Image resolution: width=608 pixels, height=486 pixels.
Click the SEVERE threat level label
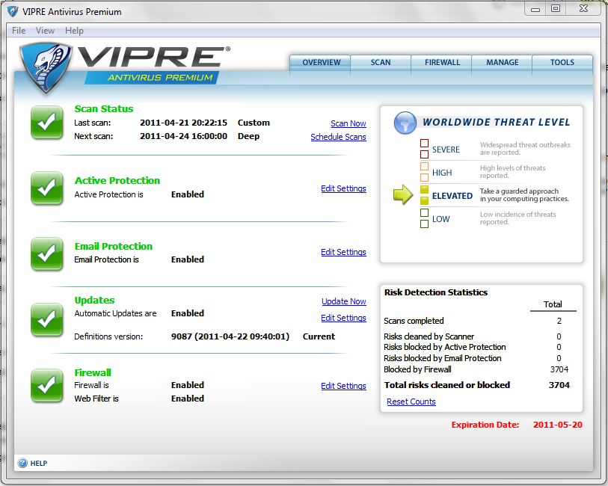pyautogui.click(x=446, y=150)
